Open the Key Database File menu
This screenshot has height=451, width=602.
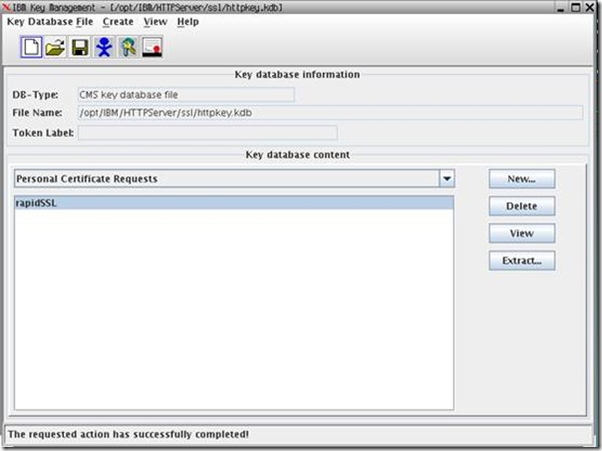point(50,22)
